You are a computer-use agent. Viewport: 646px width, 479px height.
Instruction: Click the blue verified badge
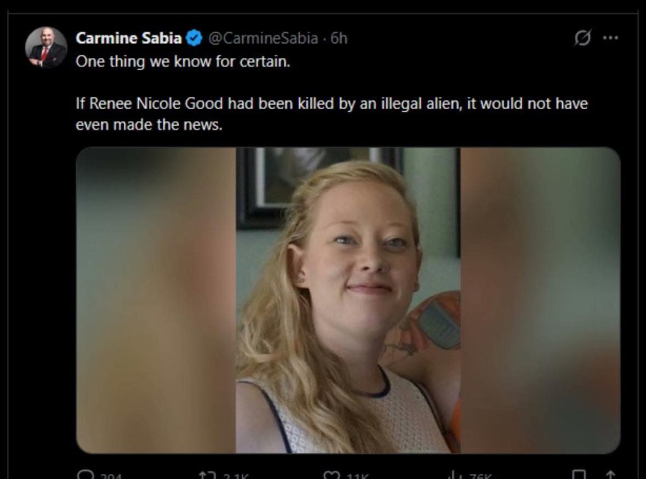pos(194,38)
